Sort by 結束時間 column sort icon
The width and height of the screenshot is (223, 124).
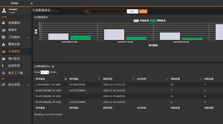click(x=167, y=79)
